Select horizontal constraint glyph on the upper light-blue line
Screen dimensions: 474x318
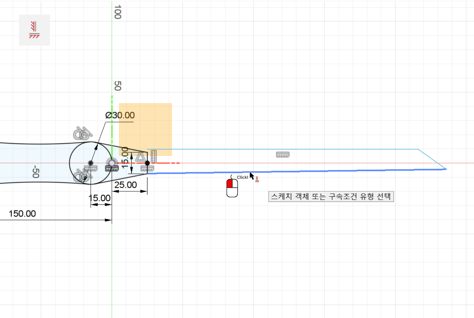click(283, 155)
